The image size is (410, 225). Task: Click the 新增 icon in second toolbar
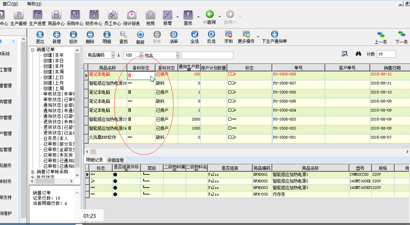pyautogui.click(x=56, y=35)
